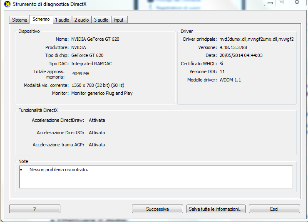Click the Accelerazione Direct3D Attivata status
The height and width of the screenshot is (222, 308).
pos(97,133)
